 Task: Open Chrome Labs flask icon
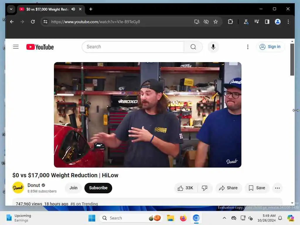[246, 22]
